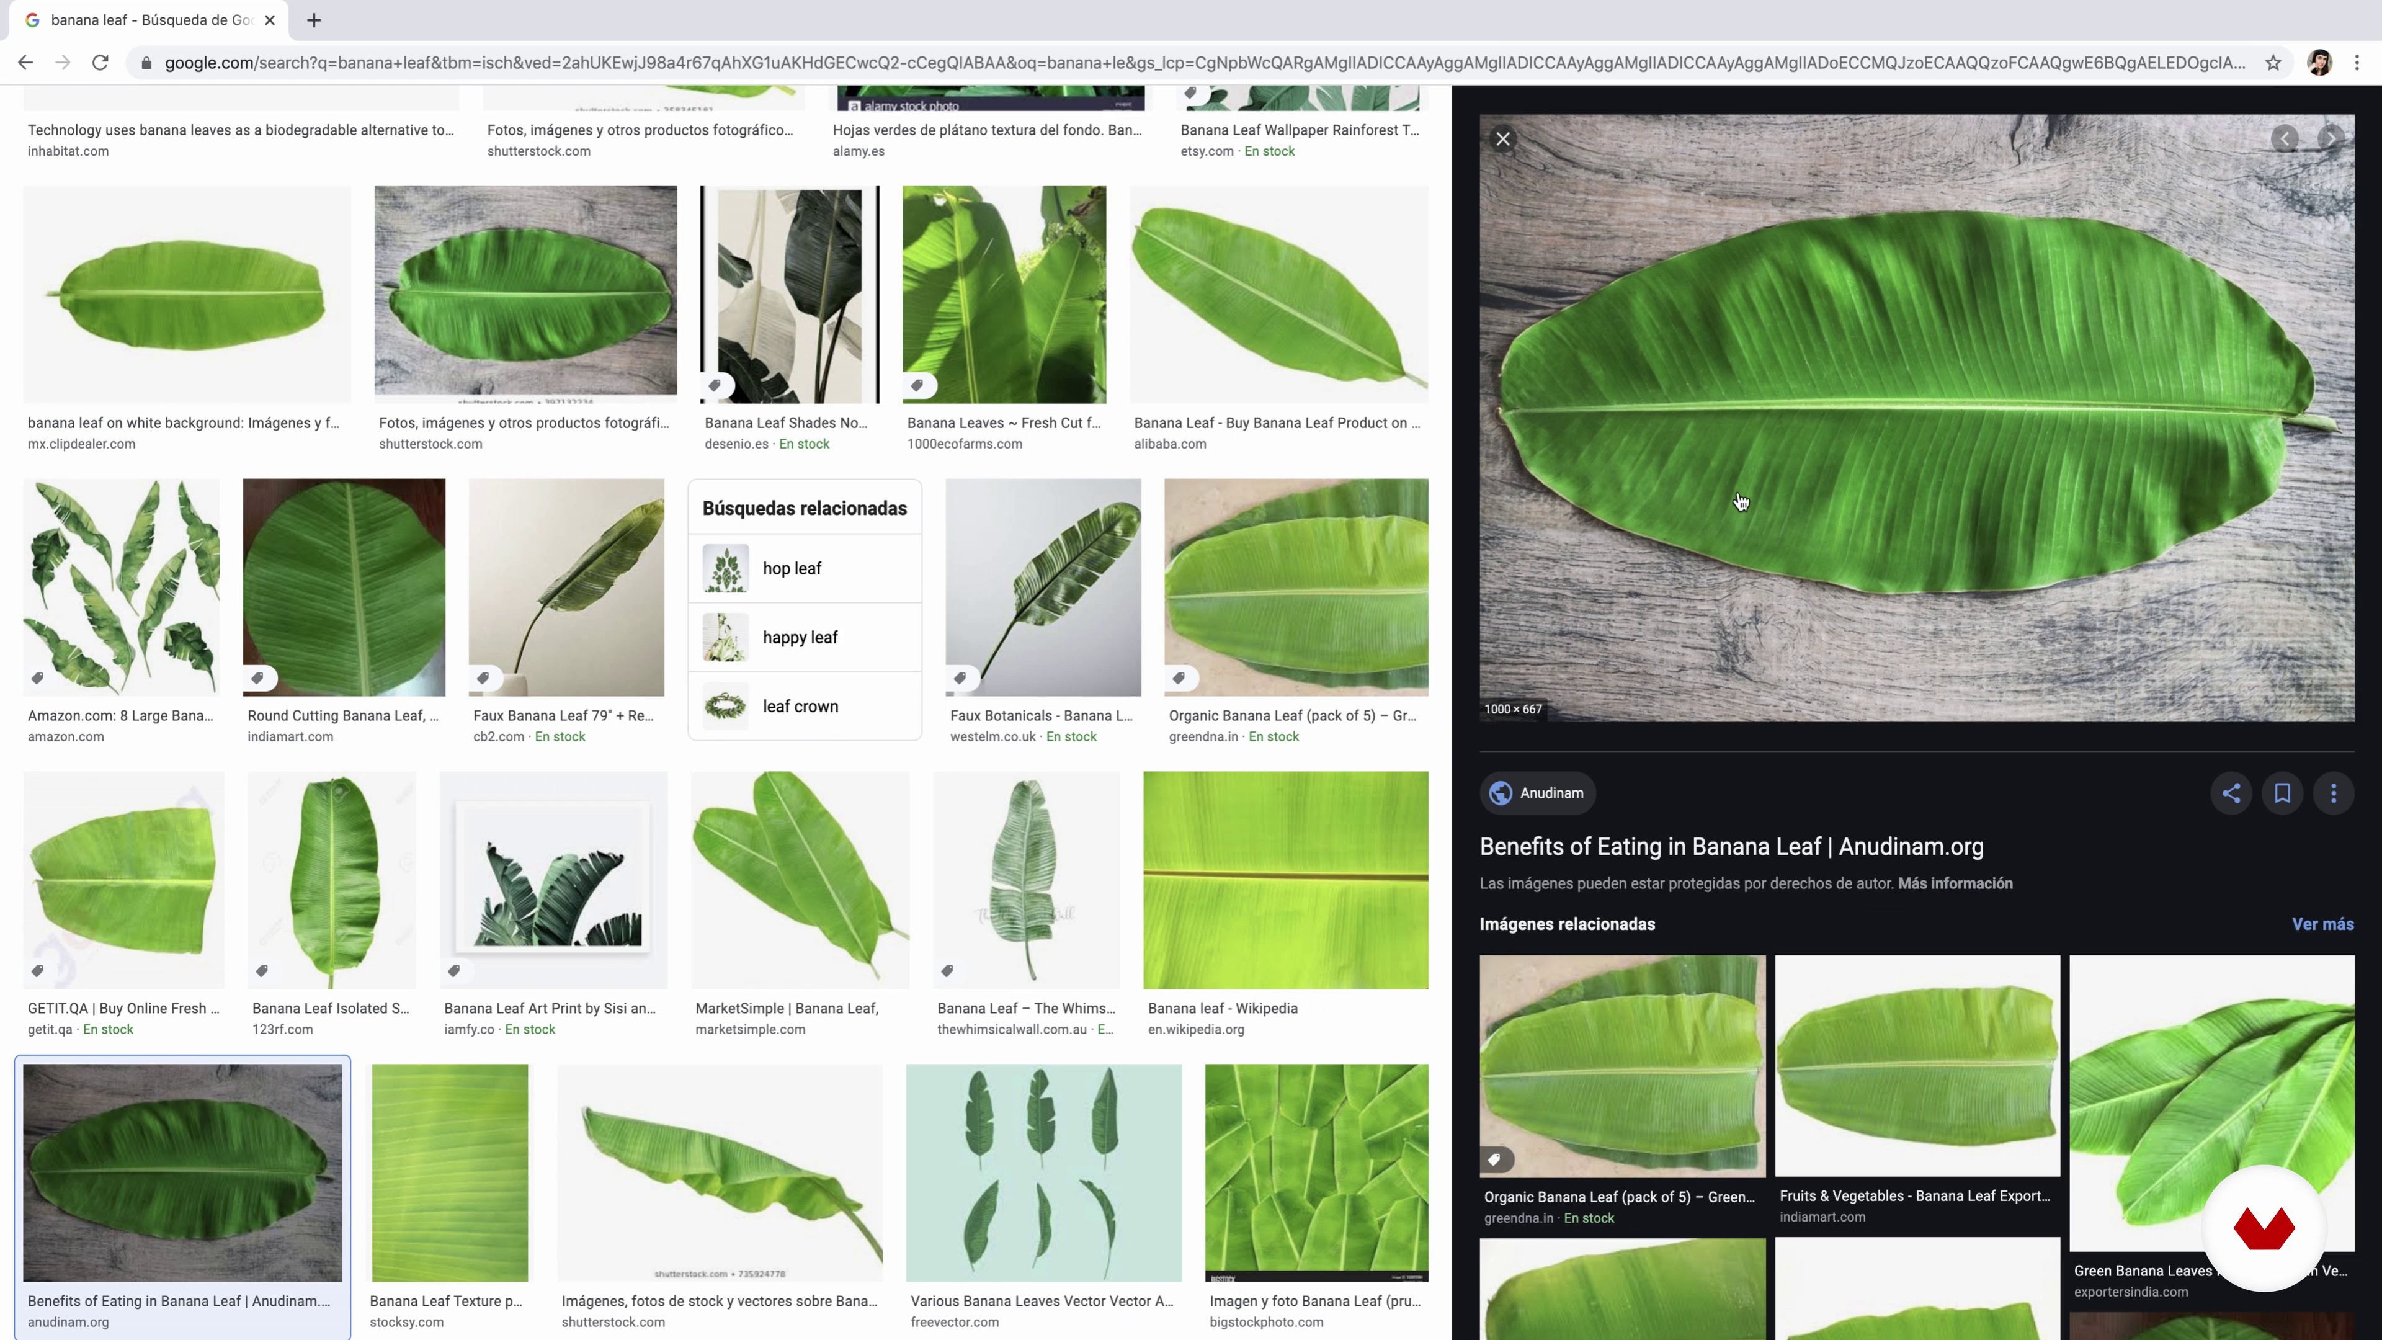The width and height of the screenshot is (2382, 1340).
Task: Click 'inhabitat.com' source text
Action: (68, 151)
